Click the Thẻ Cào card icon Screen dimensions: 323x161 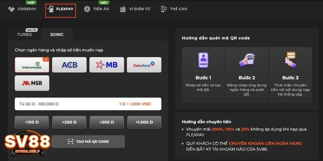(x=164, y=9)
